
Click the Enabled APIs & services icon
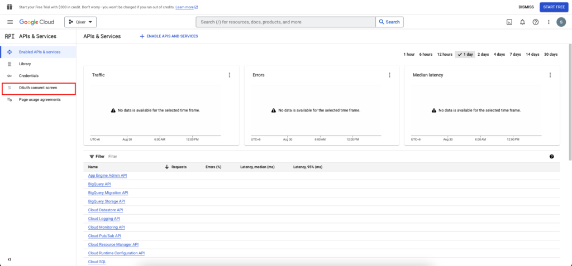[9, 52]
